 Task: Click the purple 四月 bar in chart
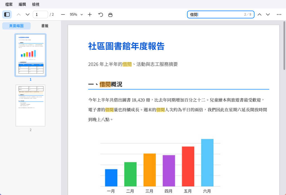[169, 171]
